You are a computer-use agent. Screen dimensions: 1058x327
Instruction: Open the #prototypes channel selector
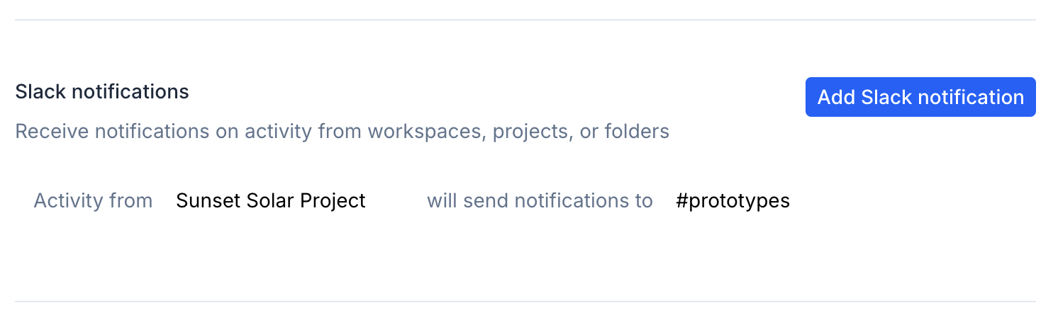coord(733,201)
